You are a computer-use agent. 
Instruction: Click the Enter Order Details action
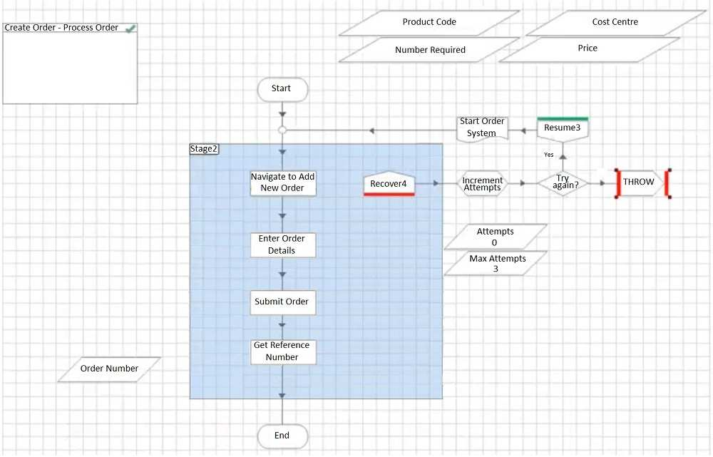[x=282, y=245]
